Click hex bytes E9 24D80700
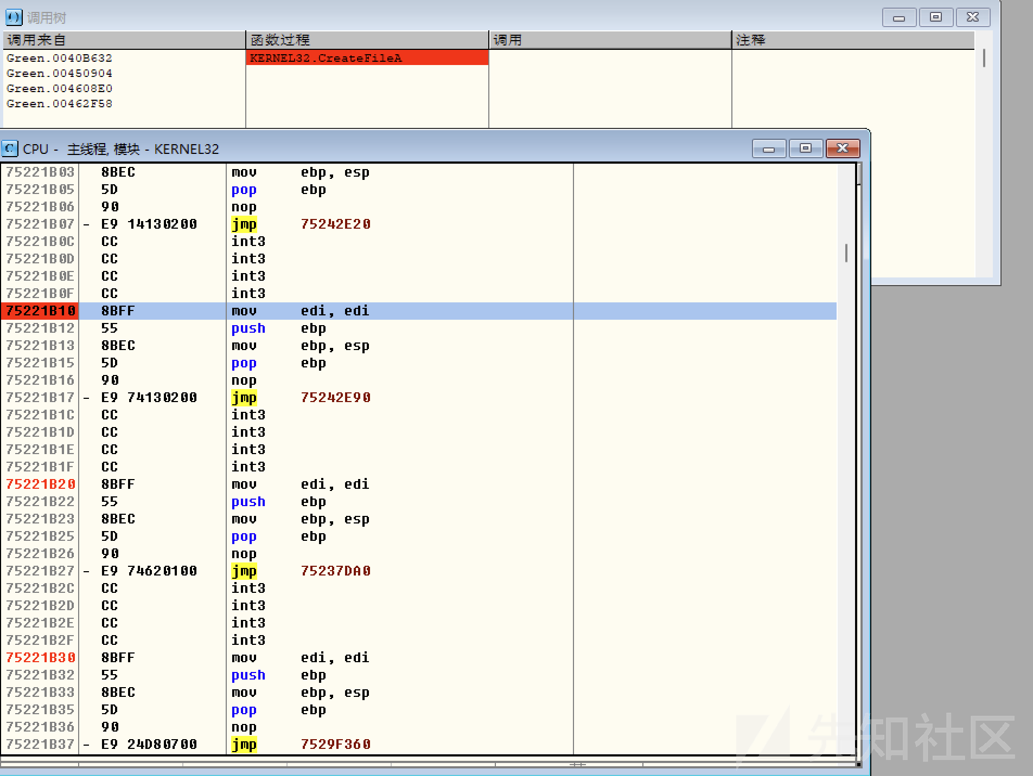 (x=149, y=744)
